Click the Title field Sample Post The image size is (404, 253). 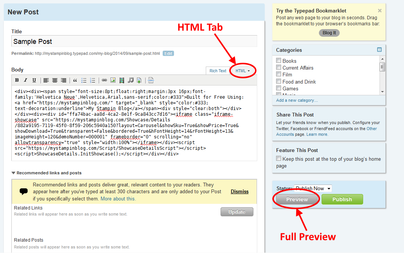coord(134,41)
